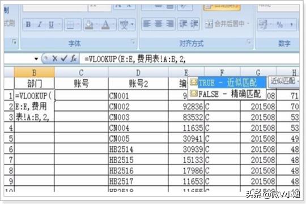Image resolution: width=306 pixels, height=204 pixels.
Task: Toggle Underline formatting button
Action: pos(51,24)
